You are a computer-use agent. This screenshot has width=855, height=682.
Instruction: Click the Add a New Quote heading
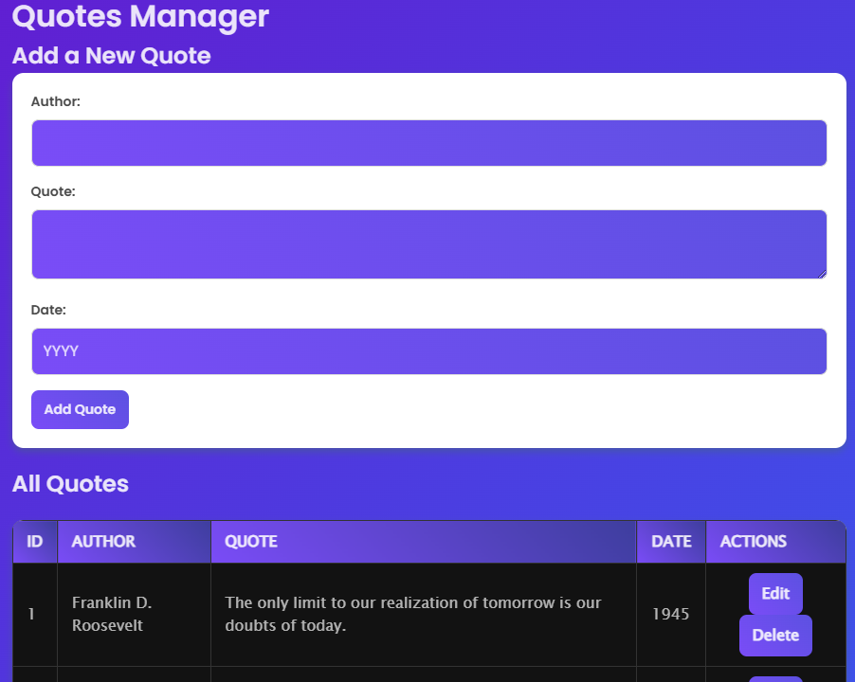tap(112, 56)
